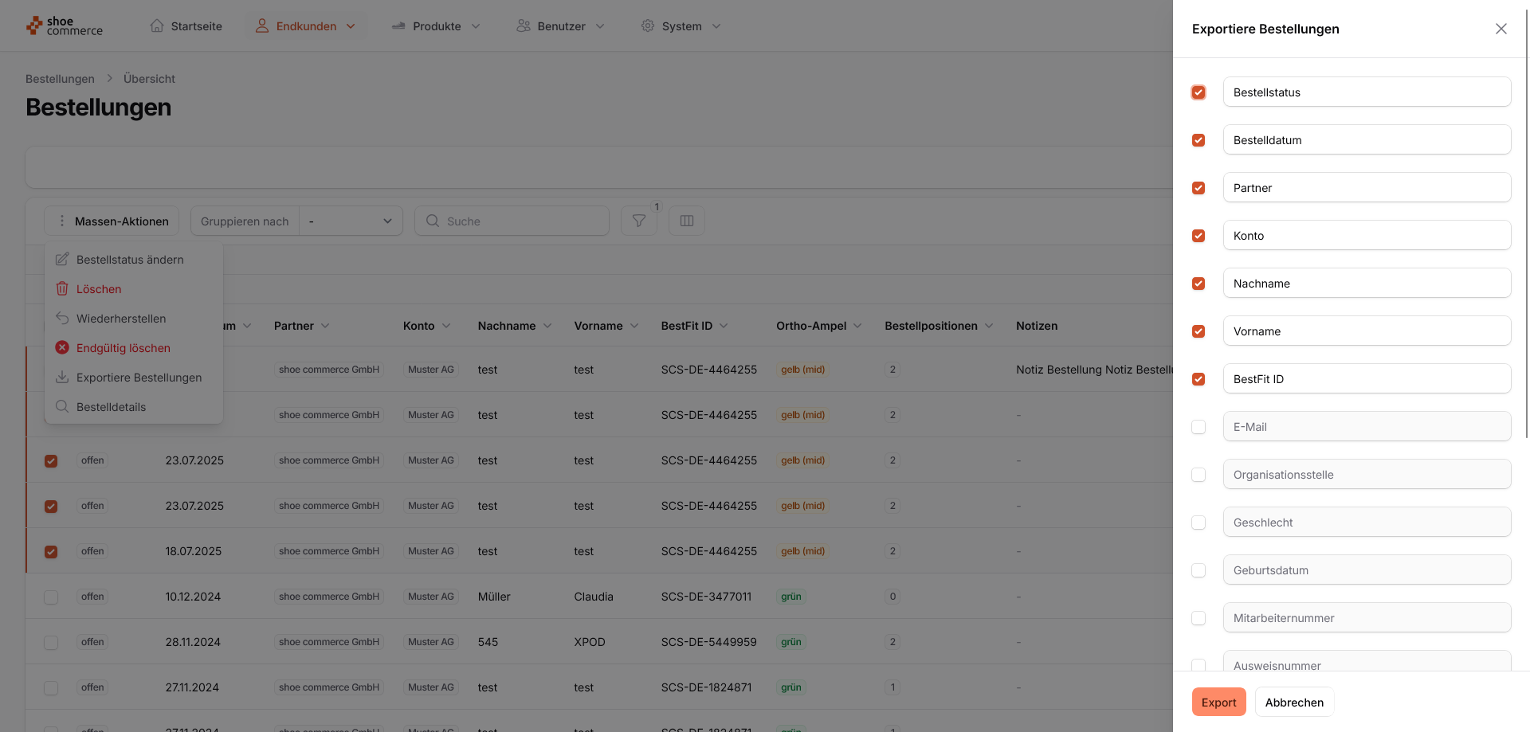Open the column layout icon
This screenshot has height=732, width=1530.
click(x=686, y=221)
